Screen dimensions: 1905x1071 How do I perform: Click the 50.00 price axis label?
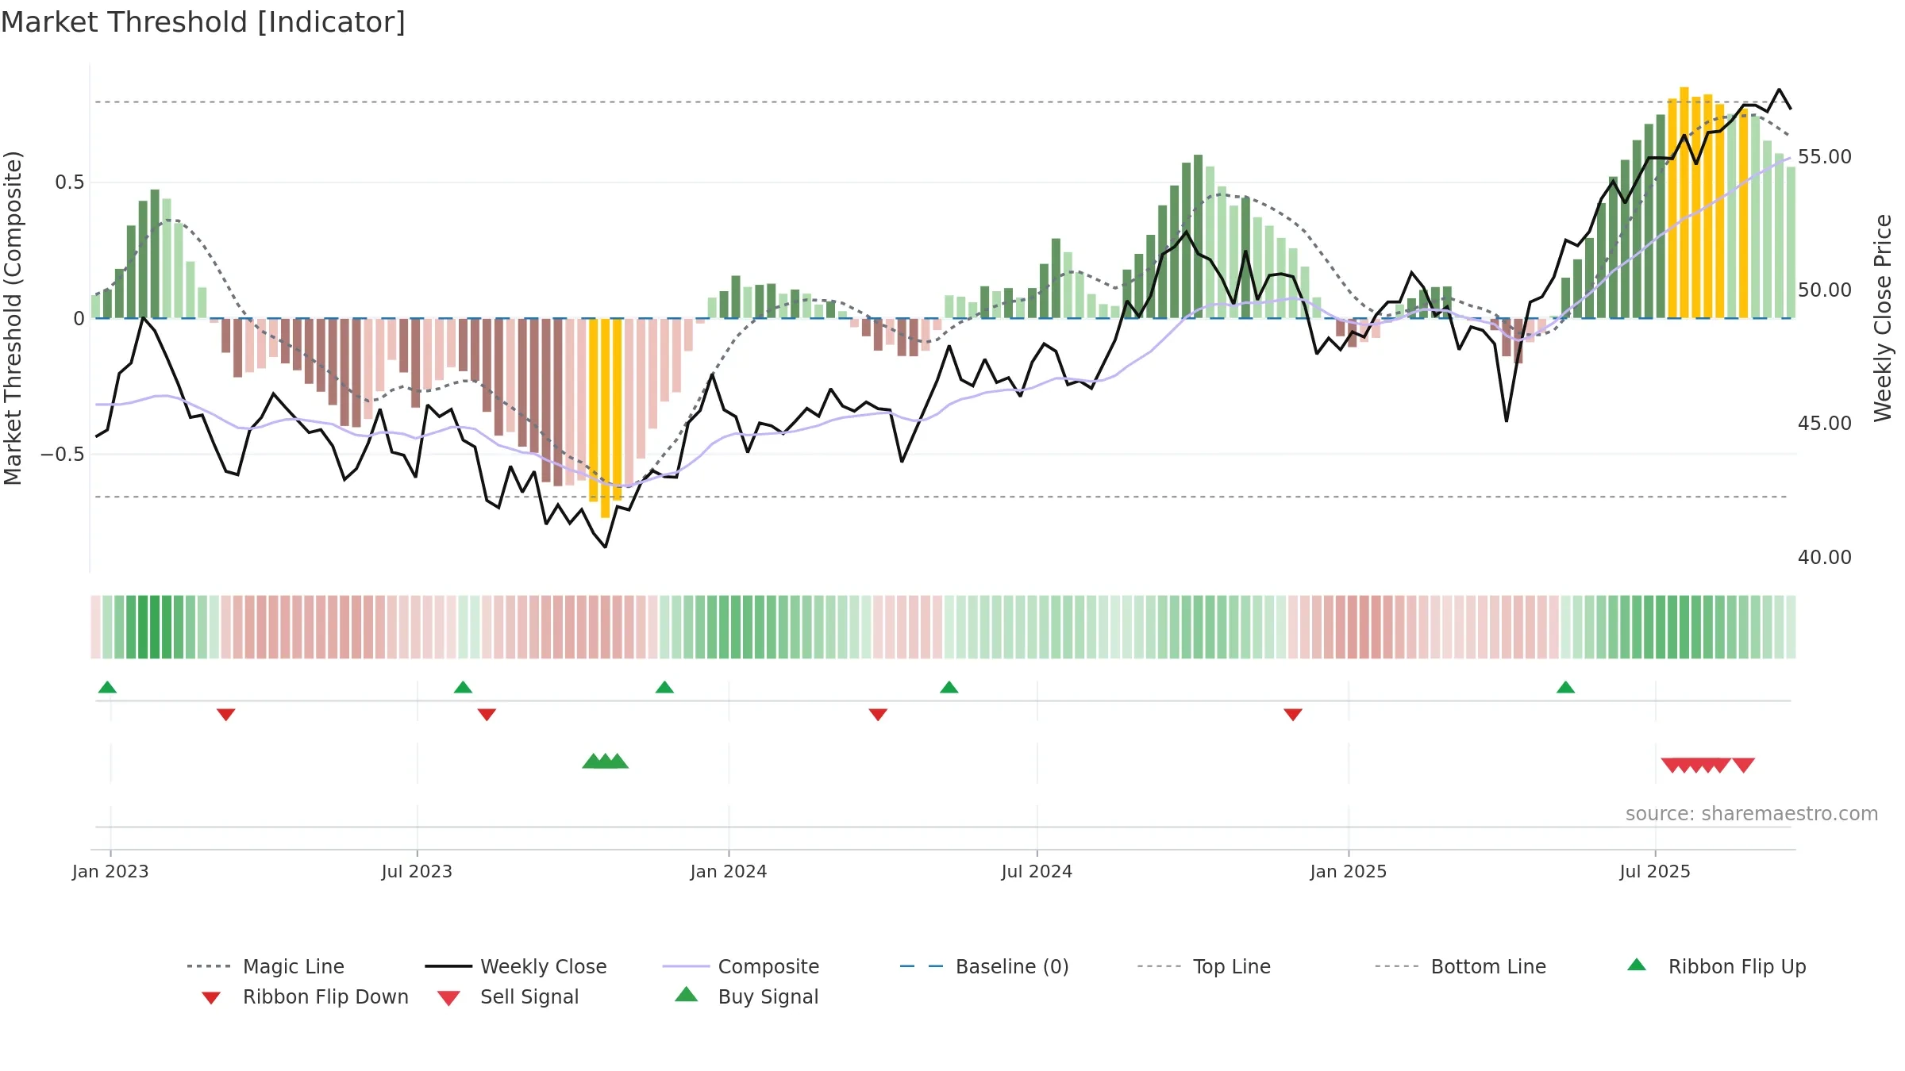(x=1825, y=290)
